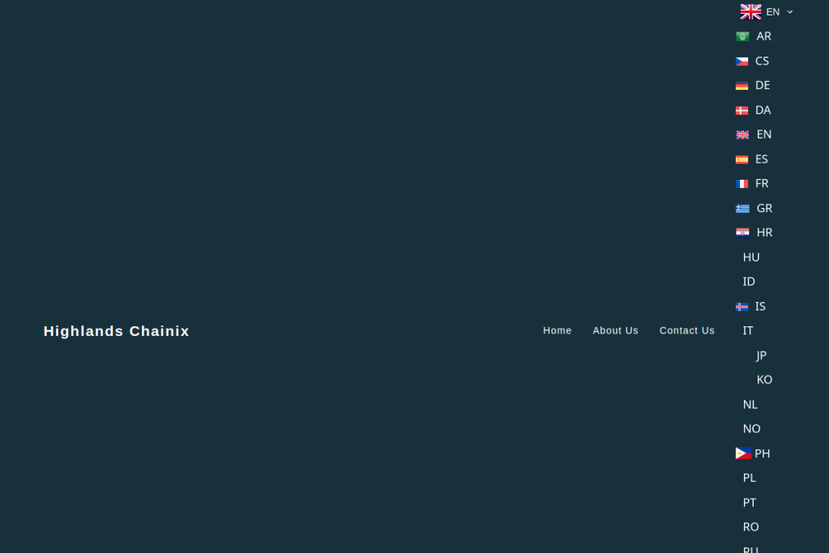Click the Icelandic flag icon
The image size is (829, 553).
click(x=742, y=307)
